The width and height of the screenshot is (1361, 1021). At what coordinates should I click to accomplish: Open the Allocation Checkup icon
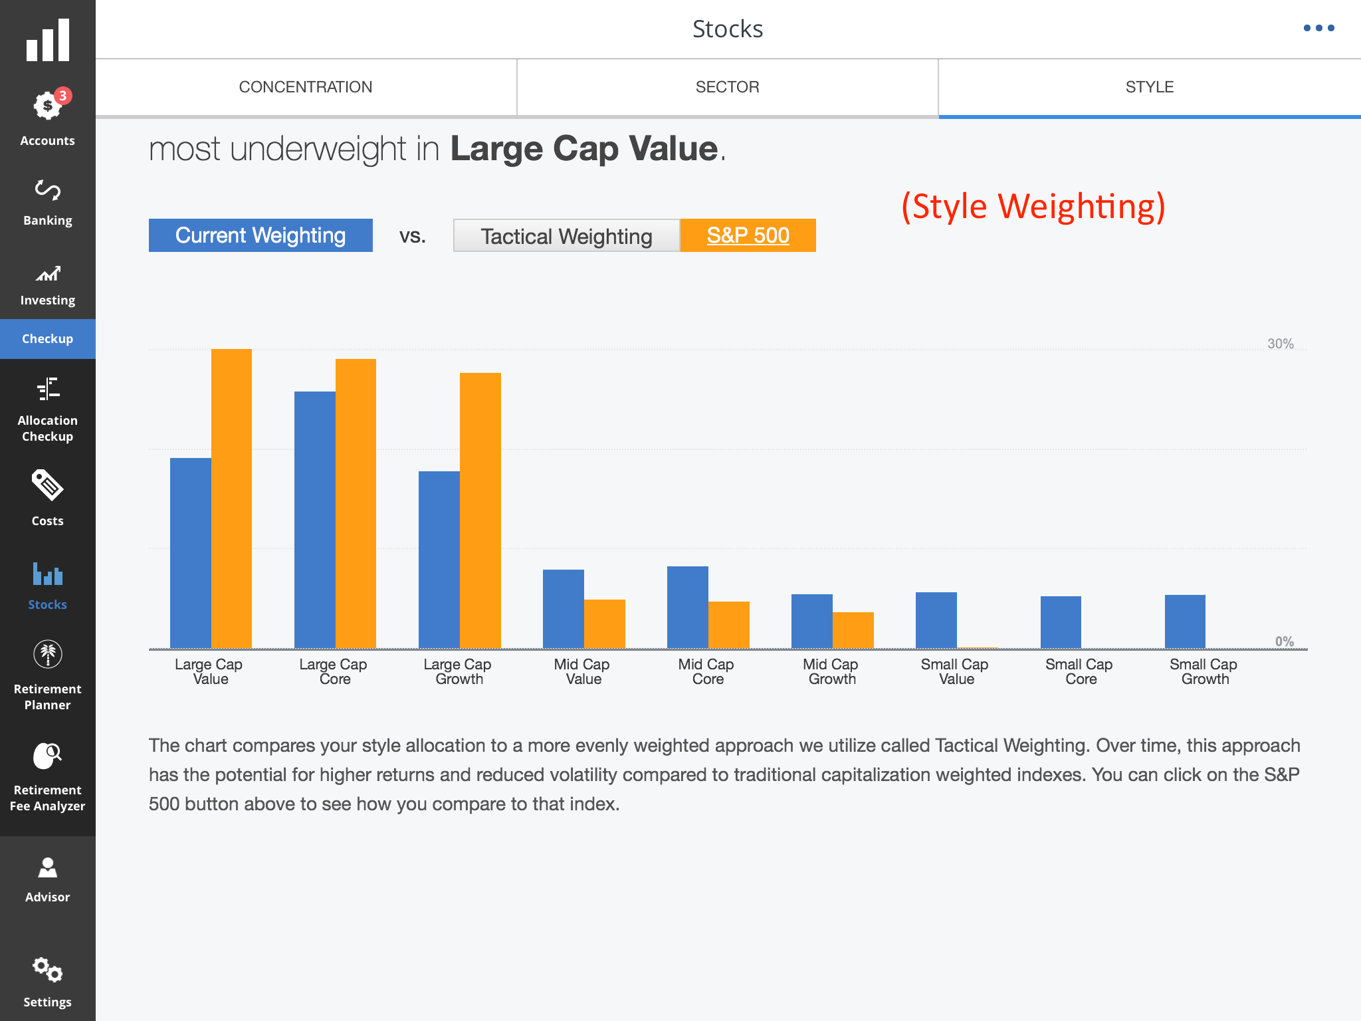click(x=48, y=389)
